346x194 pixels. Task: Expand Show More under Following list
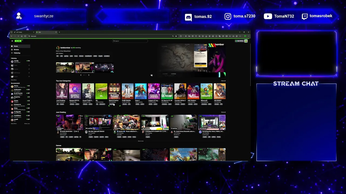(14, 80)
